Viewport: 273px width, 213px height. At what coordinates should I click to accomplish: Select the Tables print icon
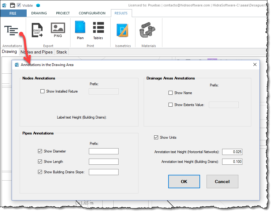point(98,30)
